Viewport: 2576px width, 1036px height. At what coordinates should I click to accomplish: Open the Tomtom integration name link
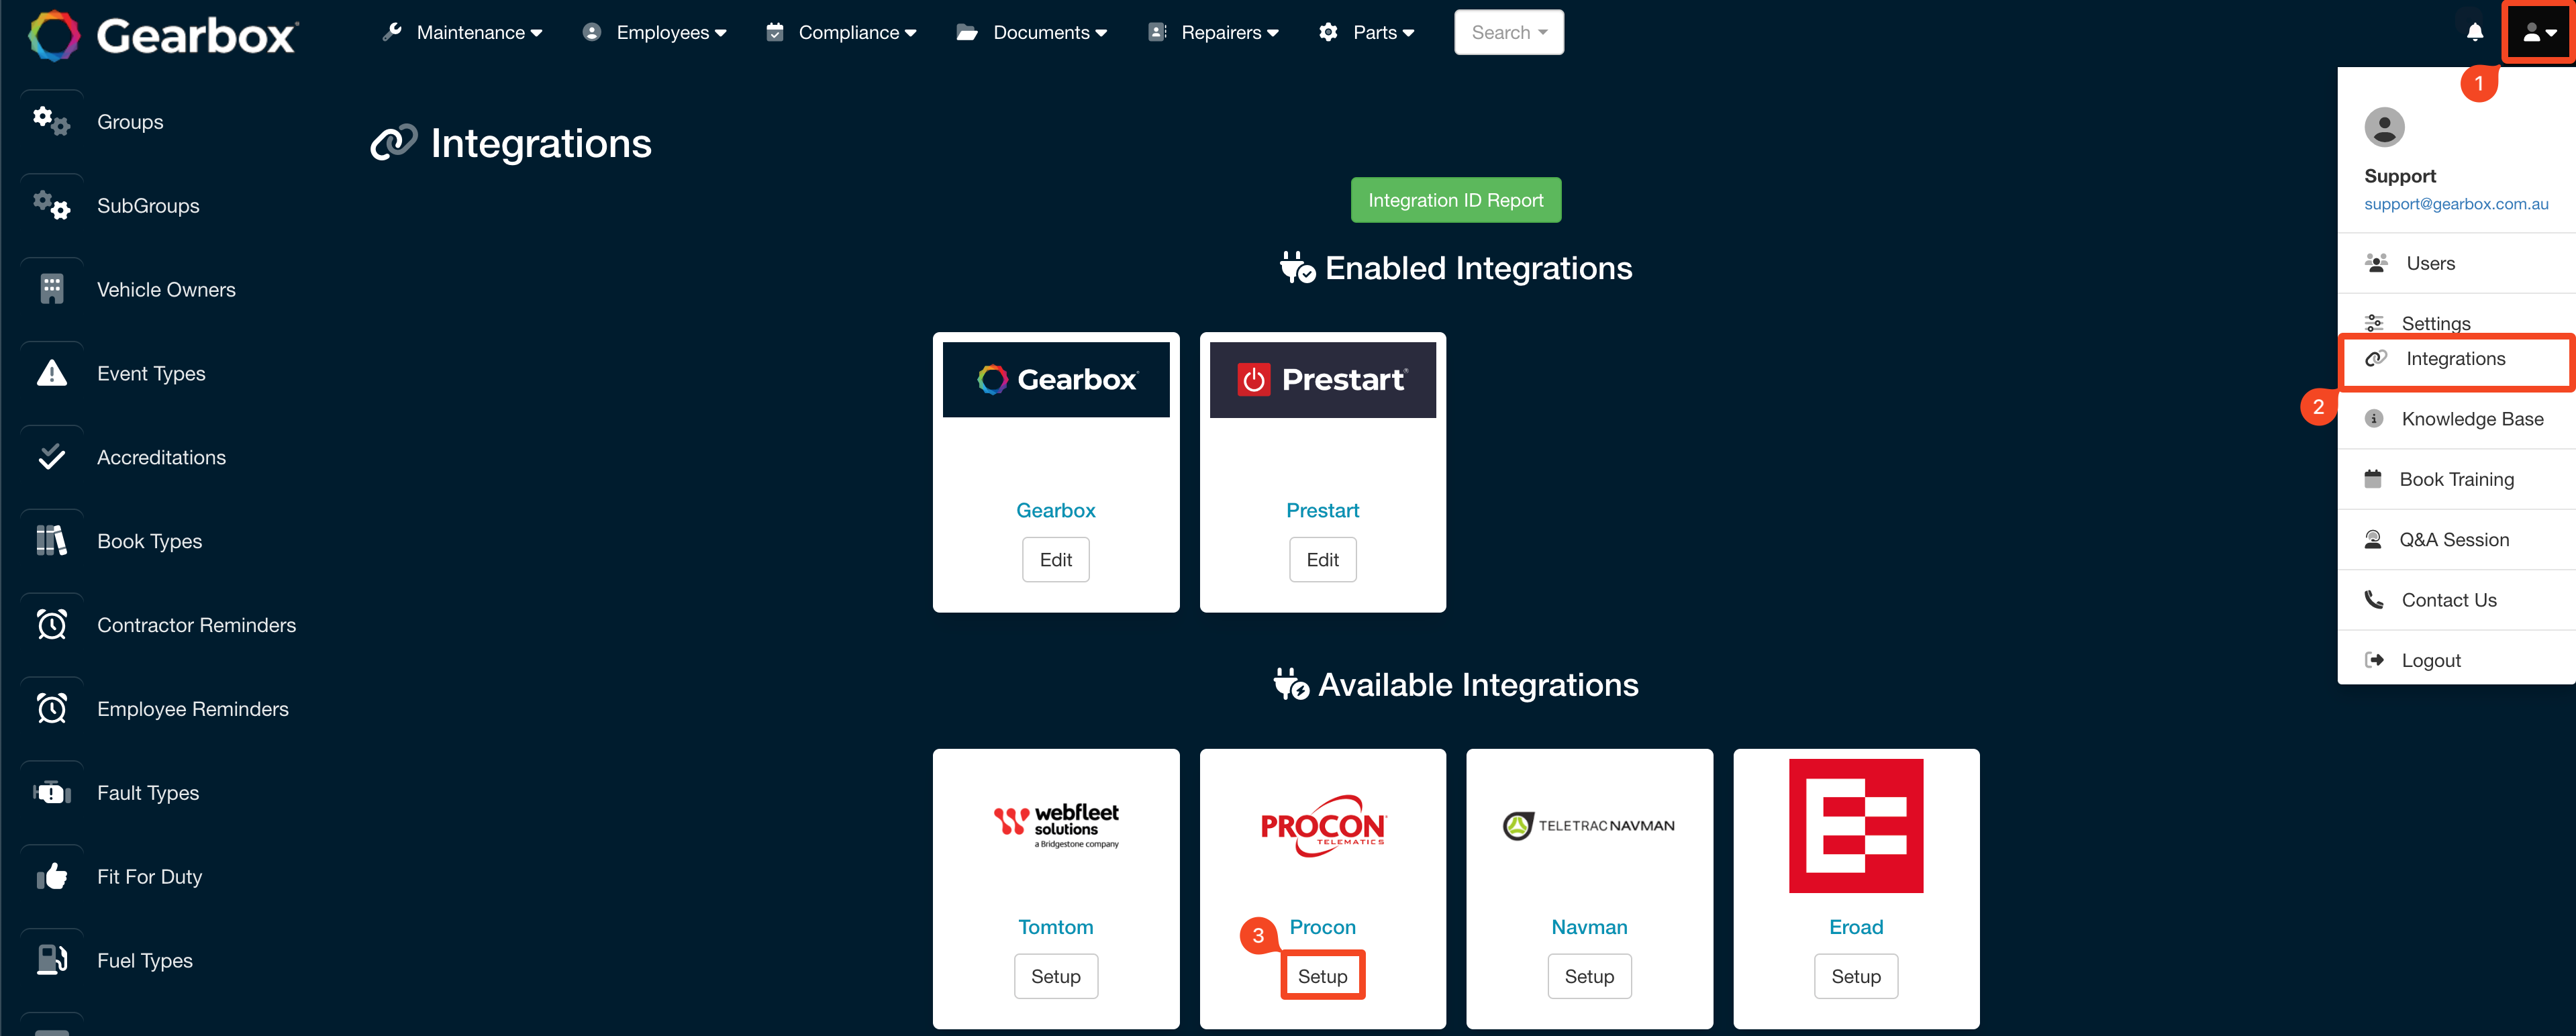point(1056,927)
